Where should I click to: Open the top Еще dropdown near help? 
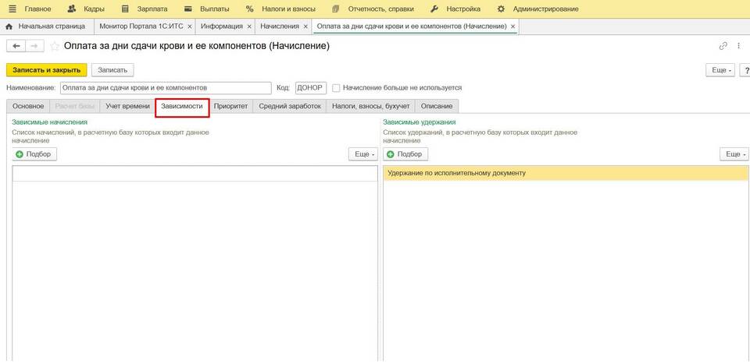720,70
